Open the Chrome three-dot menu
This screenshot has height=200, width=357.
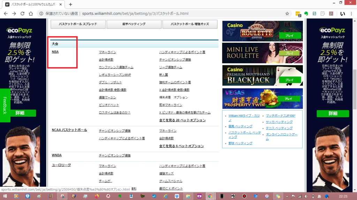[351, 14]
